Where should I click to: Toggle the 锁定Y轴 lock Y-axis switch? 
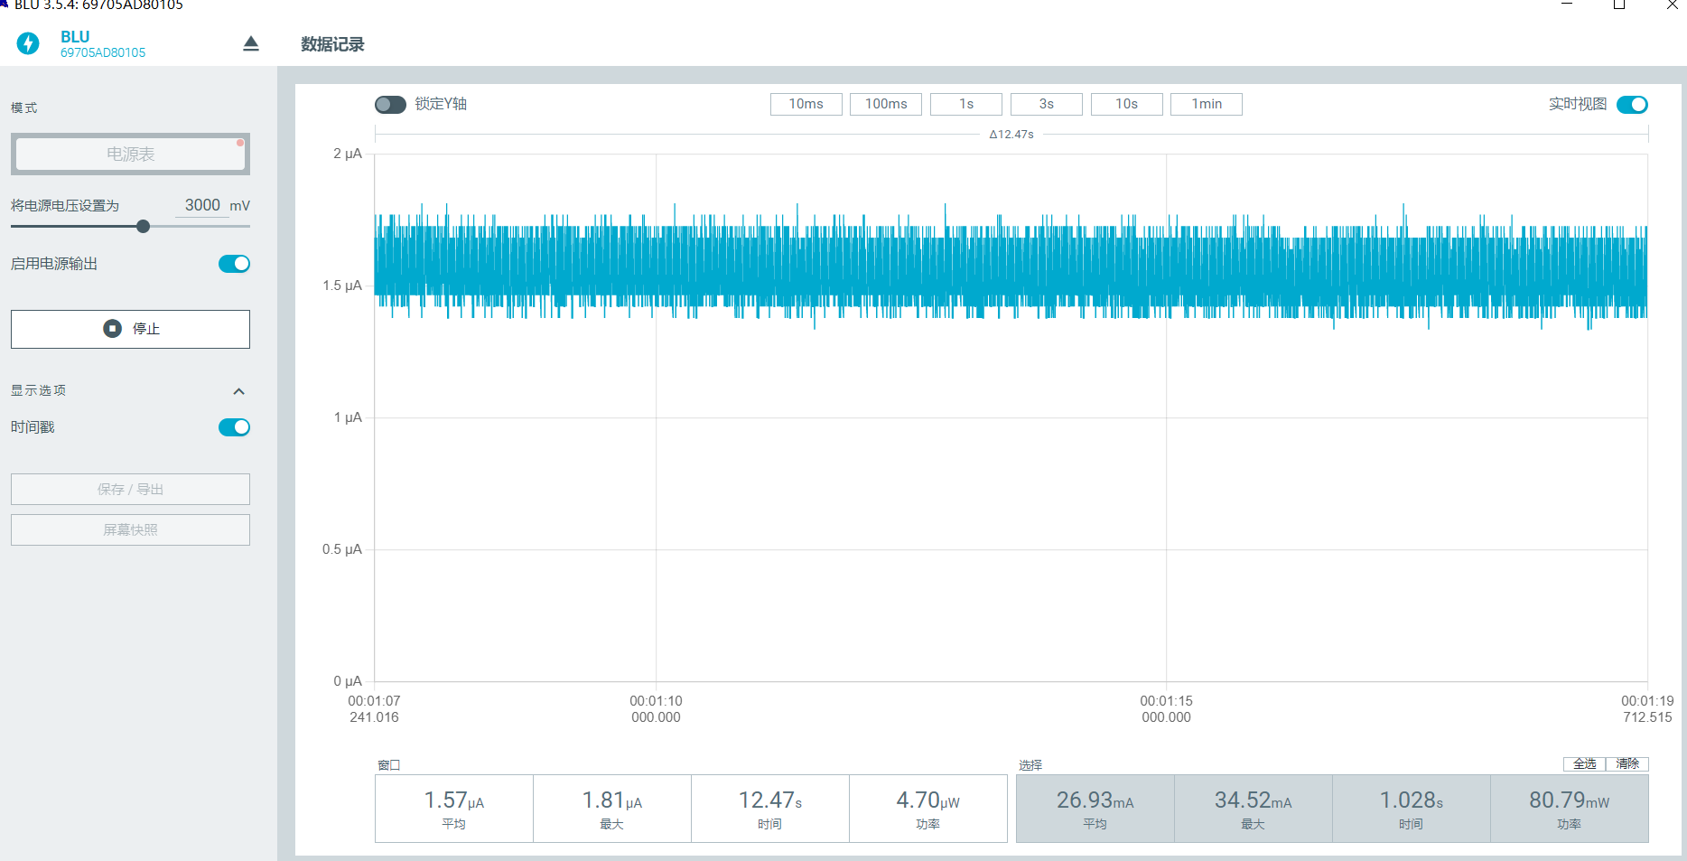(x=390, y=105)
